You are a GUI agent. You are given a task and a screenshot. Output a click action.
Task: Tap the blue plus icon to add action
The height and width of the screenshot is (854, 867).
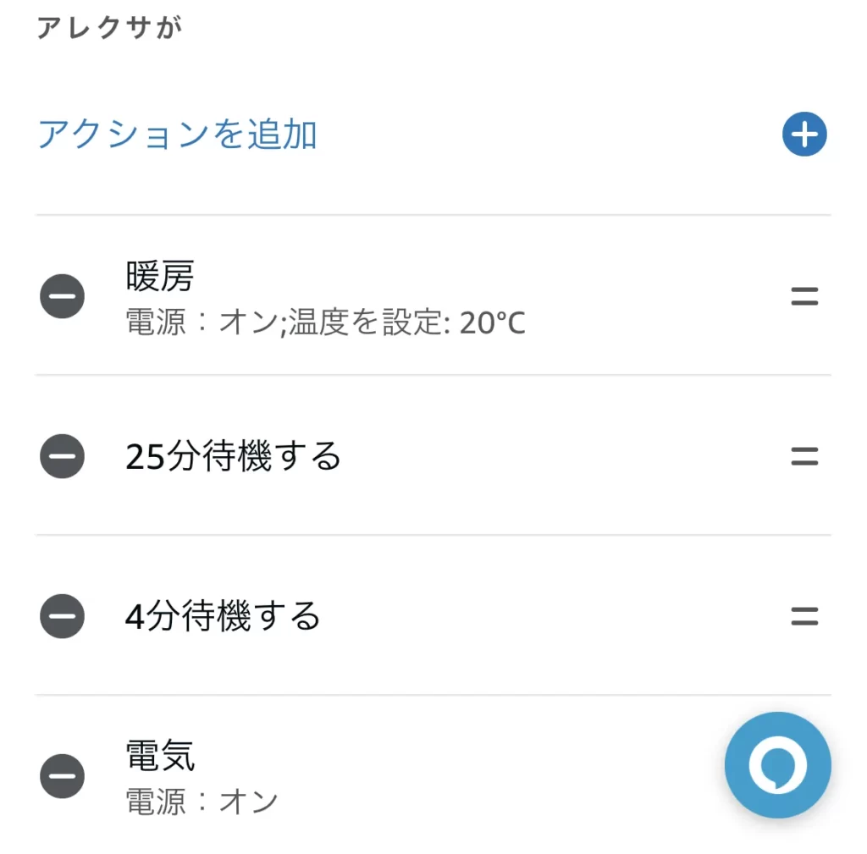(804, 135)
